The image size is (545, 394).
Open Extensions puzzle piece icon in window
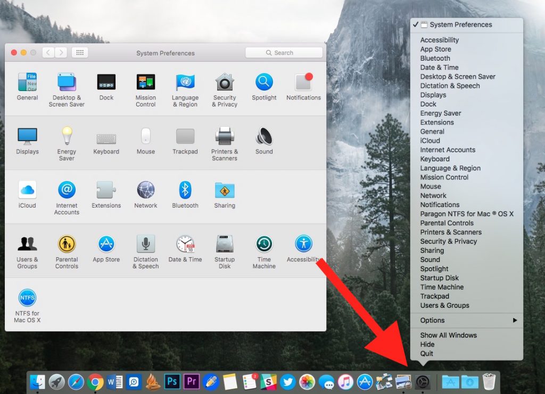(106, 190)
